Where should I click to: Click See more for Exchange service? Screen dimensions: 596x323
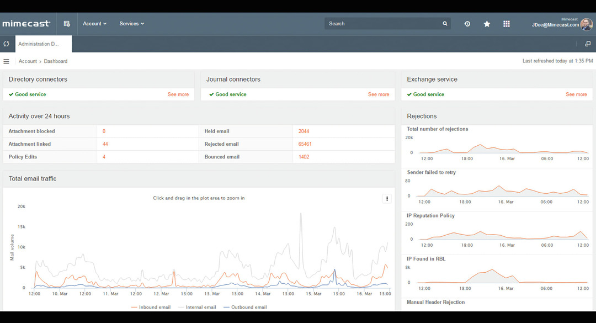[x=576, y=94]
